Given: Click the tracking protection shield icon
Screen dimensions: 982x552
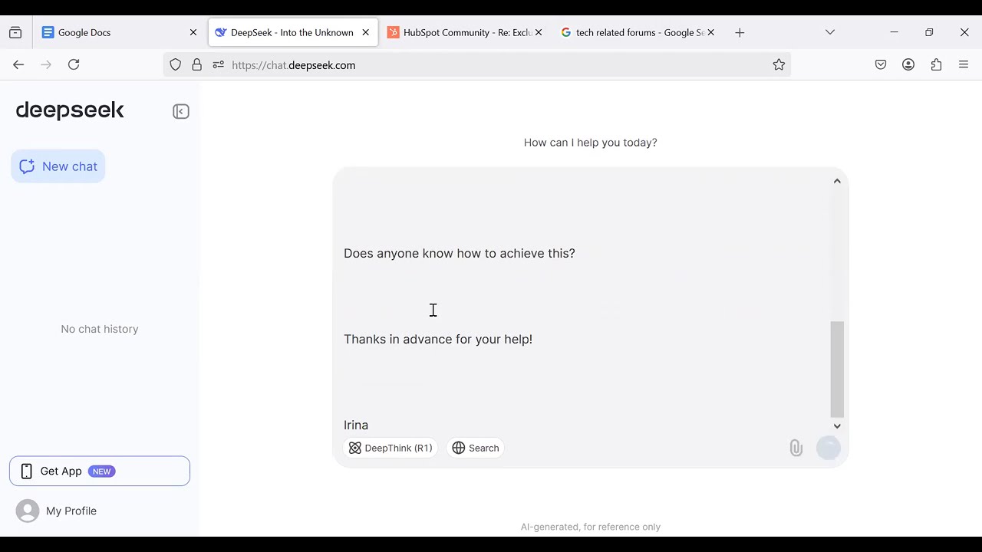Looking at the screenshot, I should 176,65.
